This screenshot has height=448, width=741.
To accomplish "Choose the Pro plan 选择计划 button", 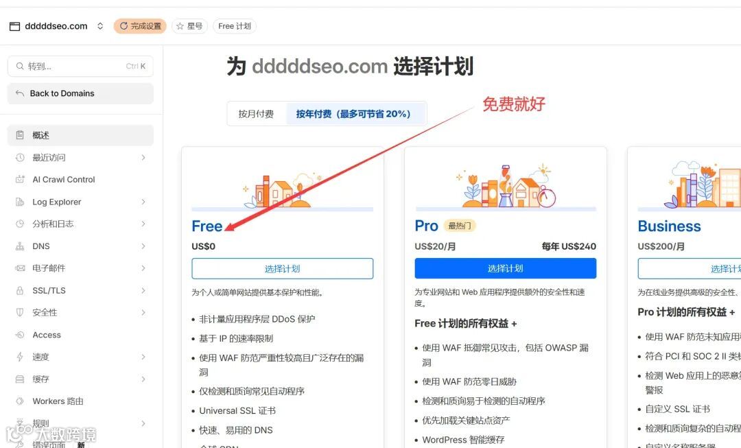I will pyautogui.click(x=505, y=268).
